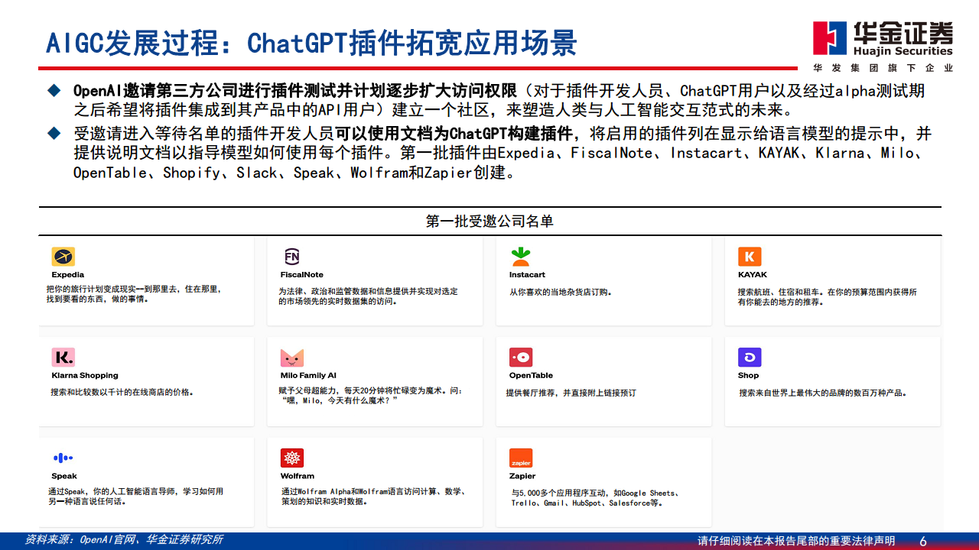Select the FiscalNote plugin name
The image size is (979, 550).
pyautogui.click(x=302, y=275)
